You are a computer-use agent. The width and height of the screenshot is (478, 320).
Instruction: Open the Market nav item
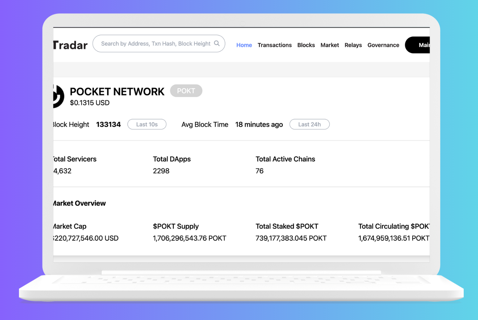click(x=330, y=45)
